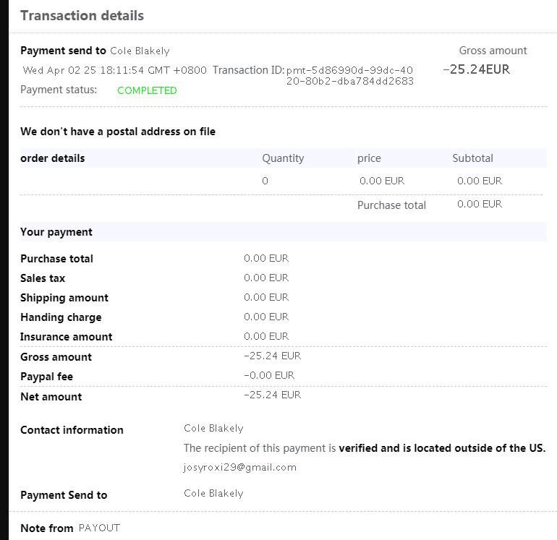Viewport: 557px width, 540px height.
Task: Click the Quantity column header
Action: click(283, 158)
